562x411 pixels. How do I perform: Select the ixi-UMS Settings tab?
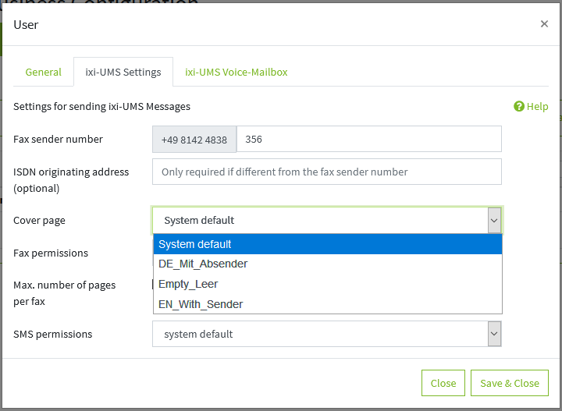pos(123,72)
